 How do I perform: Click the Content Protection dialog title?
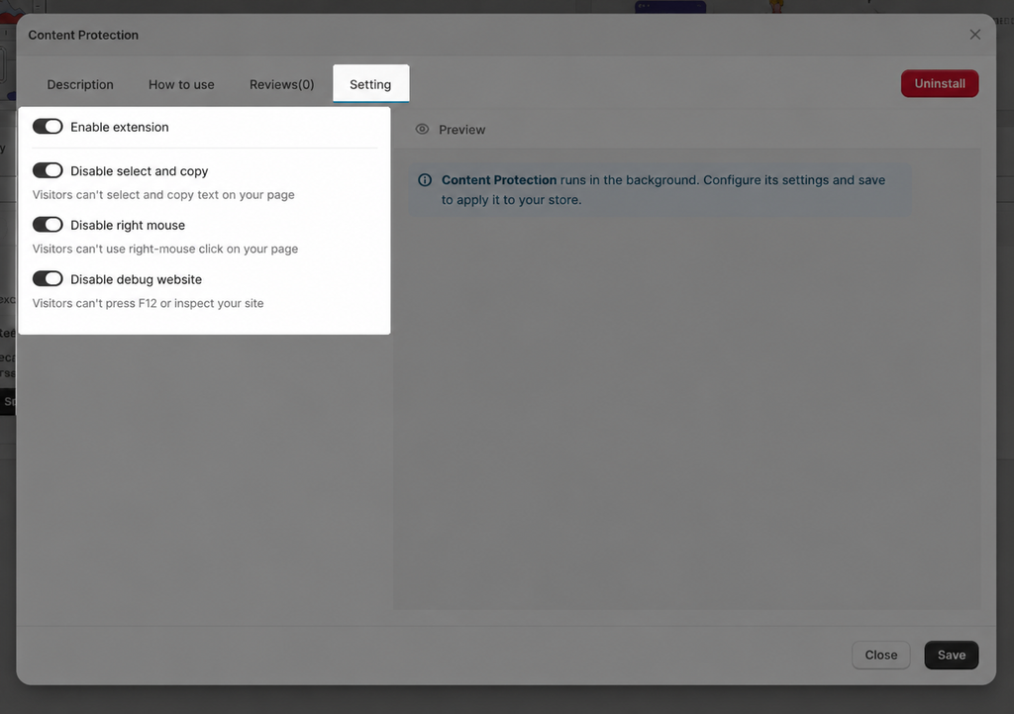[x=83, y=35]
